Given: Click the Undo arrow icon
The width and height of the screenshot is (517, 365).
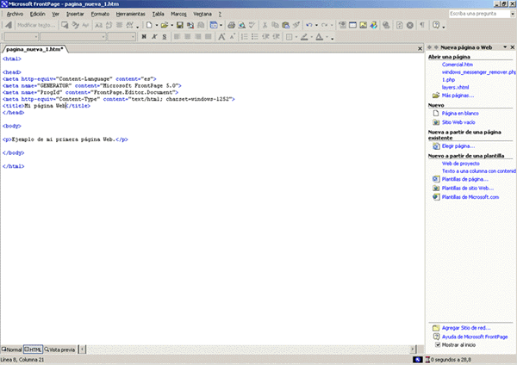Looking at the screenshot, I should click(309, 25).
